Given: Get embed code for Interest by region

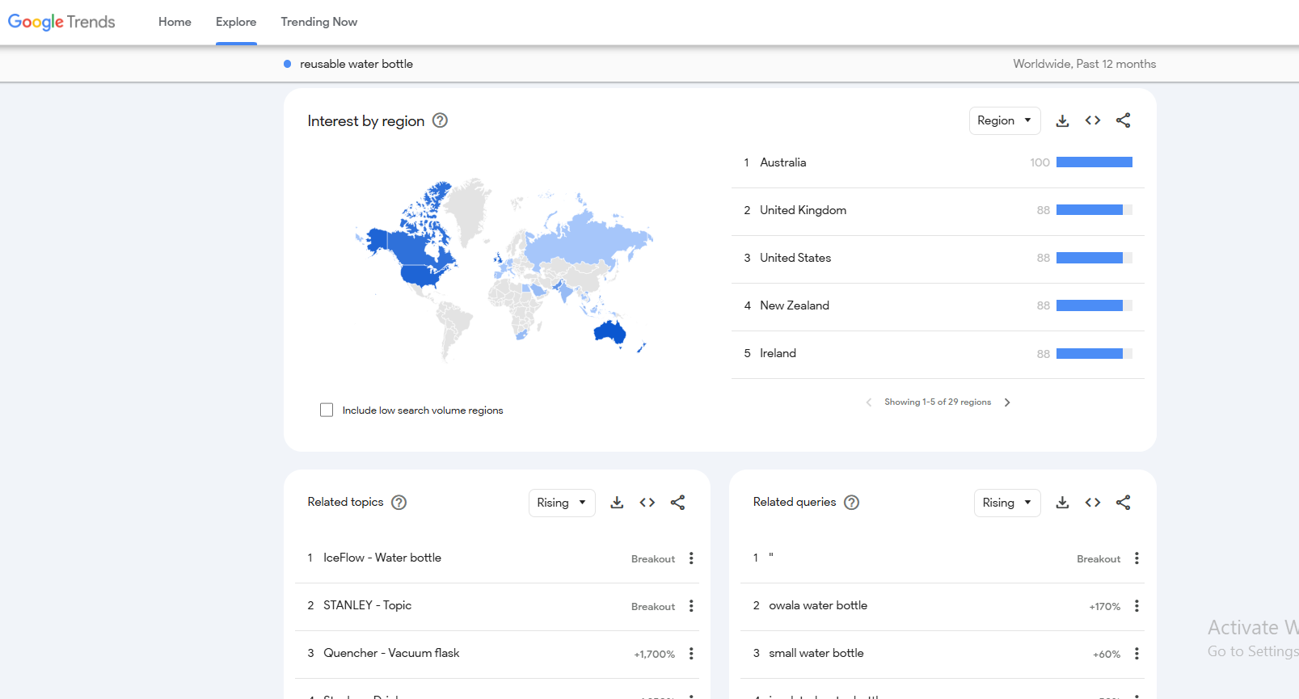Looking at the screenshot, I should 1093,120.
